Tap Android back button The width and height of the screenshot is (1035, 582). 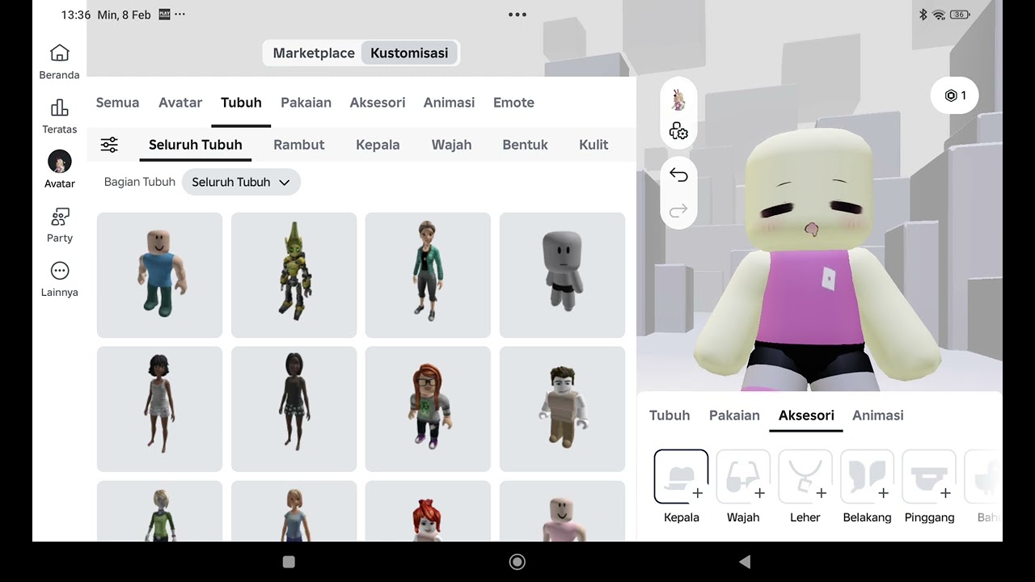(x=745, y=562)
